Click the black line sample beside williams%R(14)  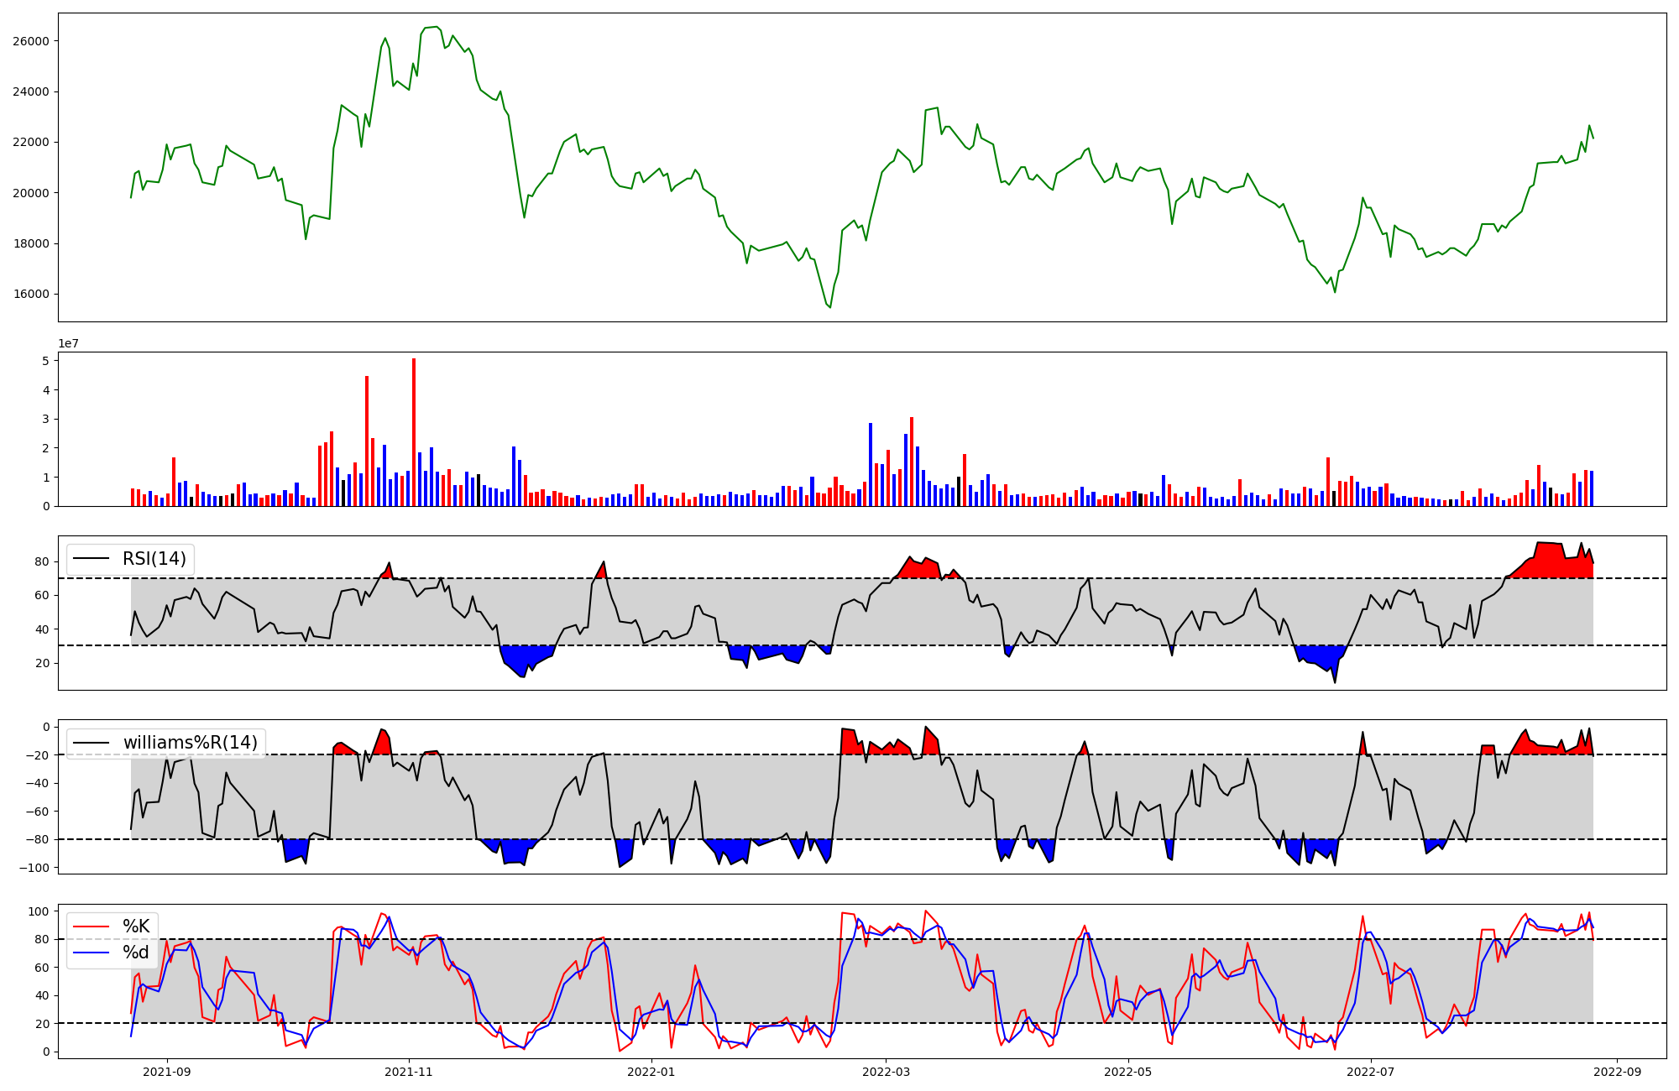pos(92,743)
